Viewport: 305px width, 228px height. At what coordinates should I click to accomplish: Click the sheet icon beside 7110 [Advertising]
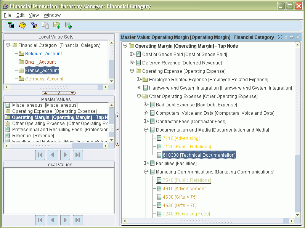tap(159, 138)
